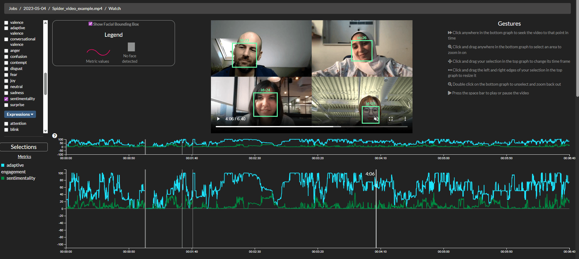Enable the contempt checkbox

6,63
